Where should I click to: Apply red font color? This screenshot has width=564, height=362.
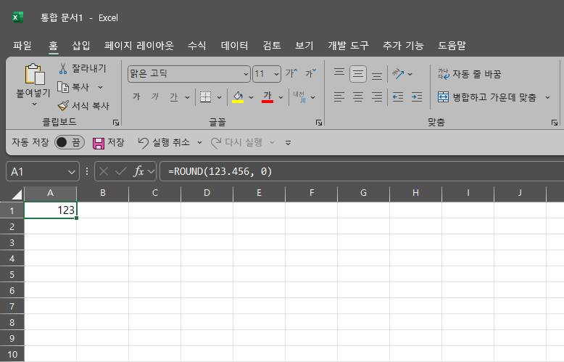268,96
